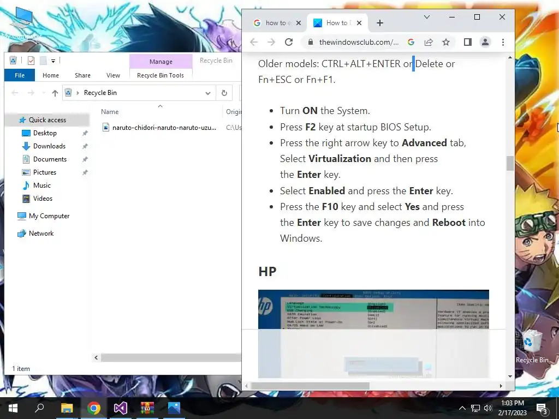Switch to the 'how to' Google search tab
This screenshot has width=559, height=419.
point(277,23)
